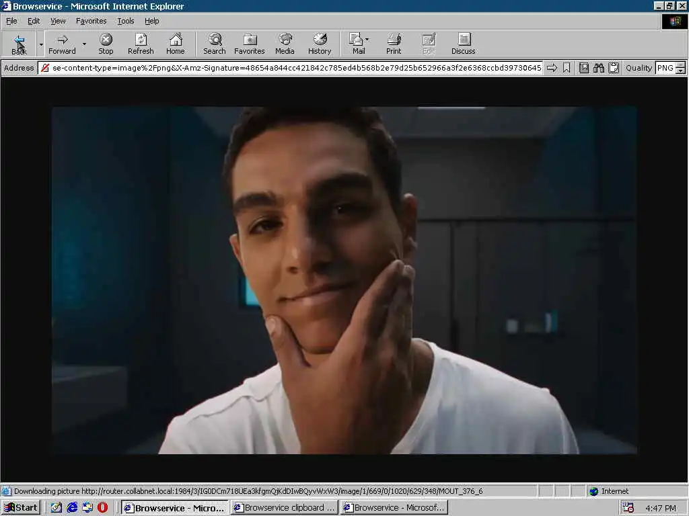
Task: Open the Discuss toolbar button
Action: 463,44
